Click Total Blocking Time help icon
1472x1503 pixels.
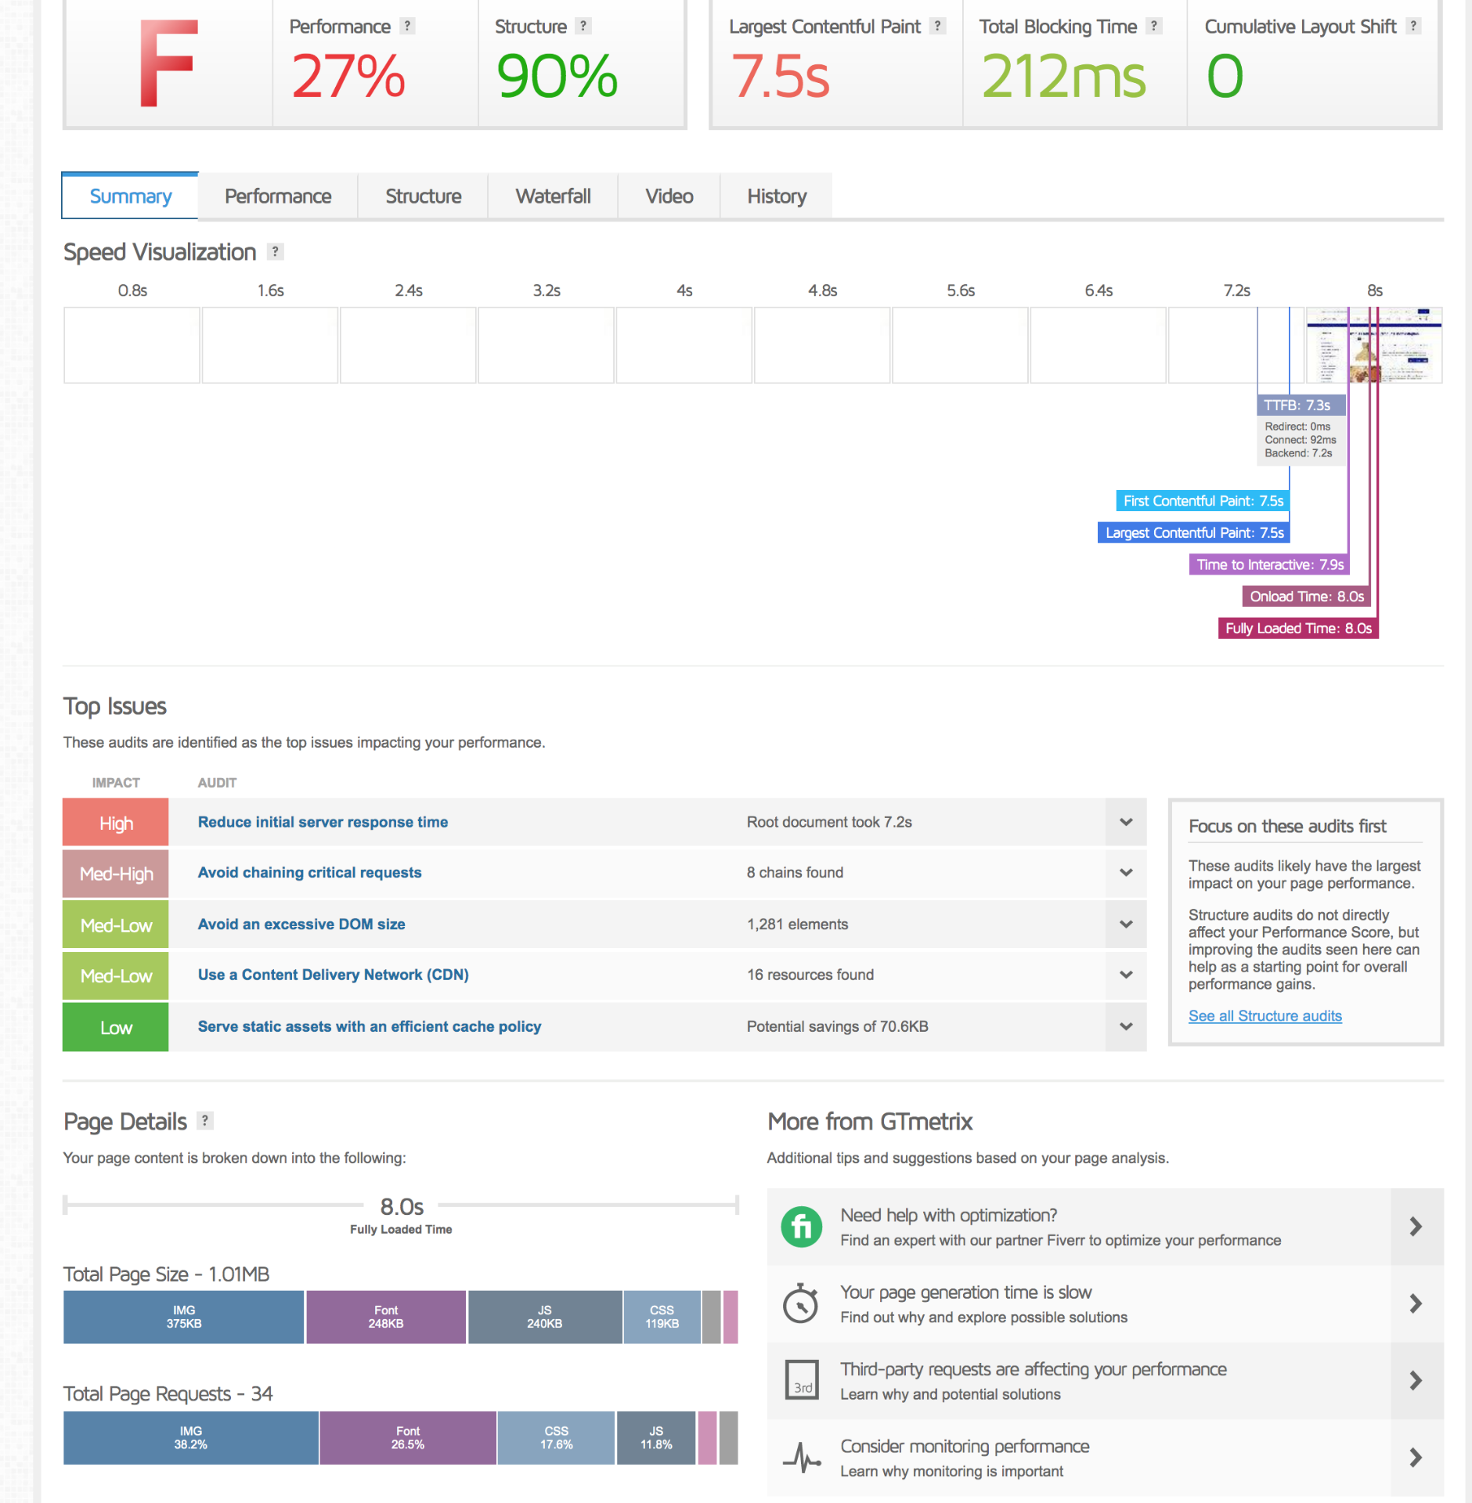1153,26
